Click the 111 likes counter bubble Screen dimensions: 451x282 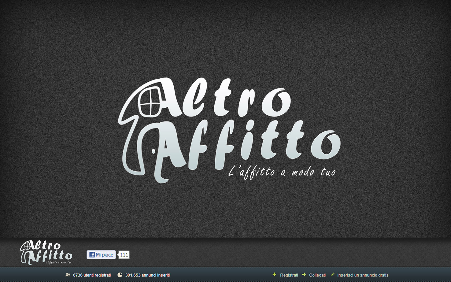124,255
